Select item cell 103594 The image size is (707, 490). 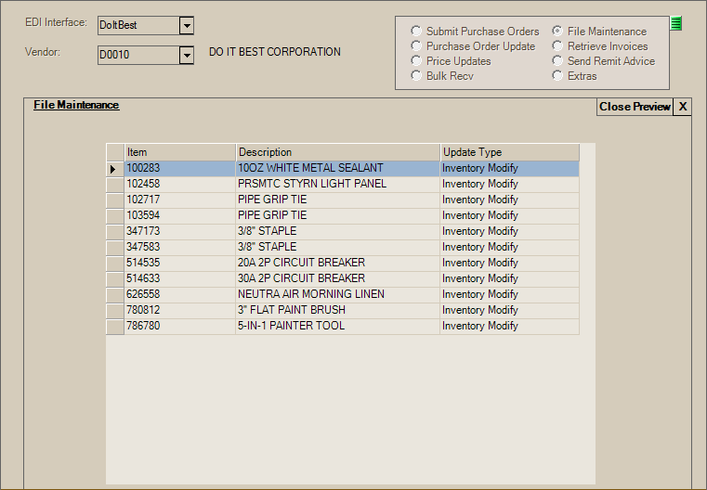[x=180, y=215]
